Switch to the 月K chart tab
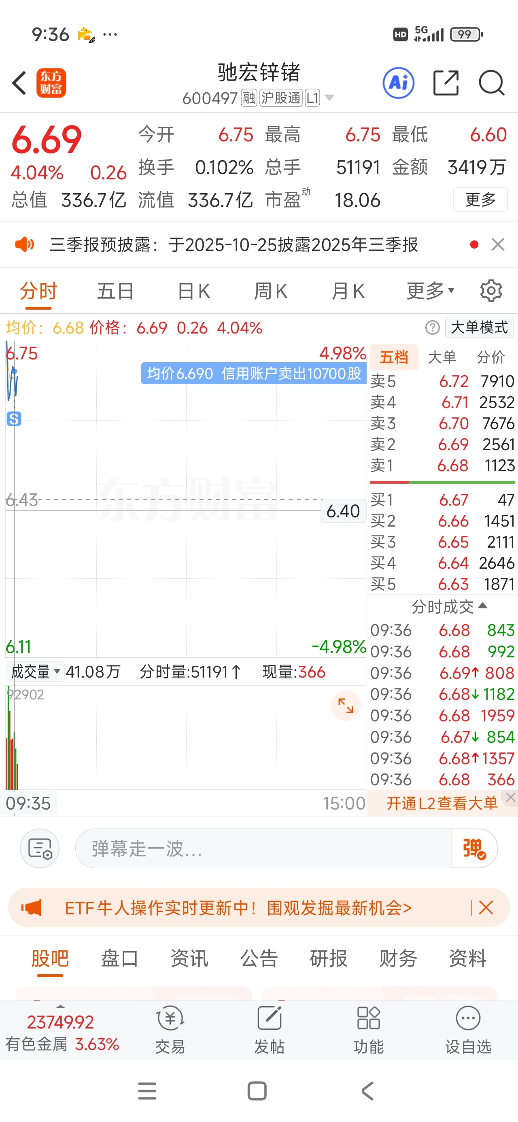 tap(348, 291)
